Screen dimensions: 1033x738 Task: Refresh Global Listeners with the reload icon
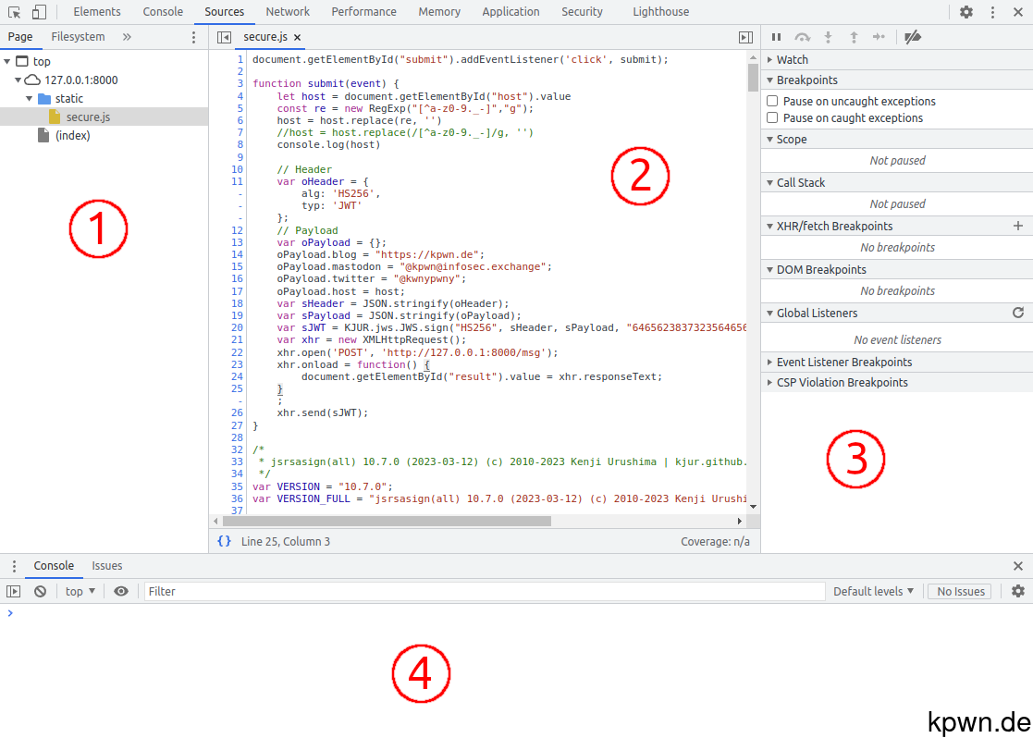[1018, 313]
